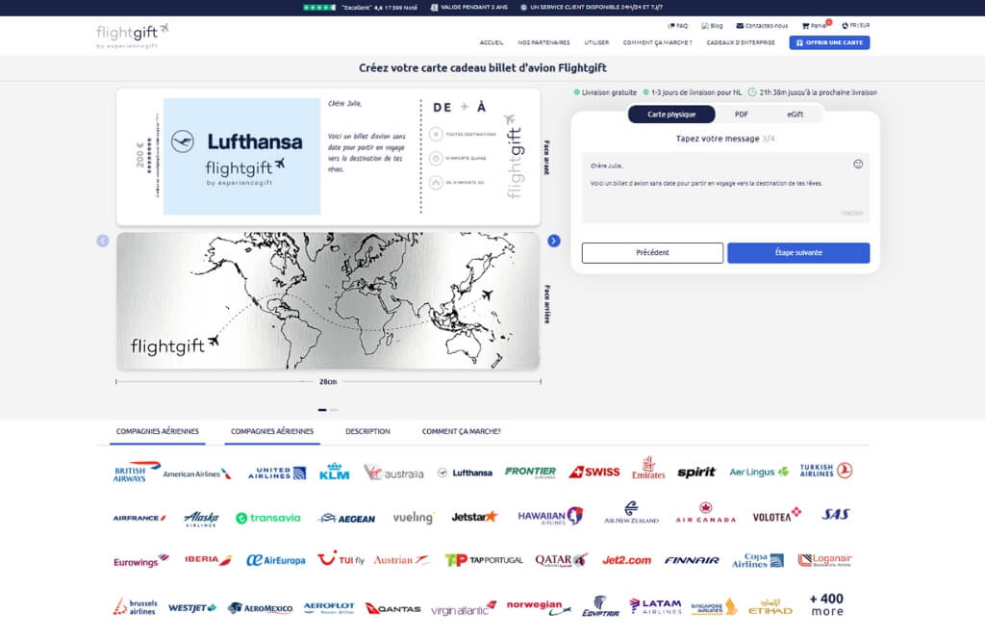985x639 pixels.
Task: Select the Lufthansa airline logo in the grid
Action: pyautogui.click(x=466, y=473)
